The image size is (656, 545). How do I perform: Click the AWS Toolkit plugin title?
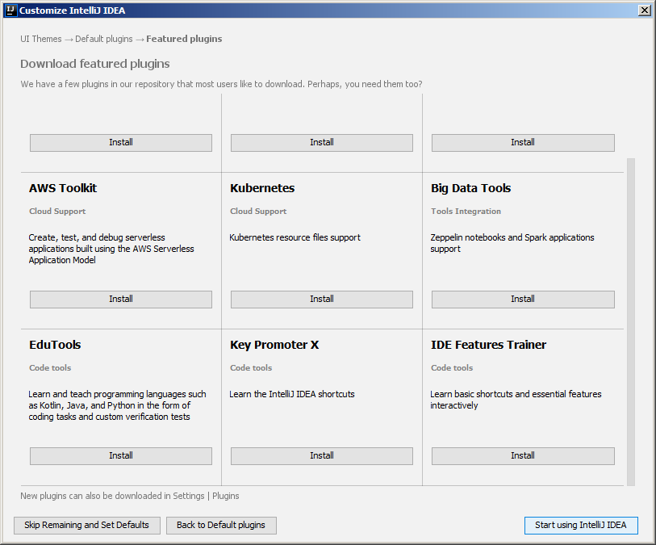click(63, 188)
